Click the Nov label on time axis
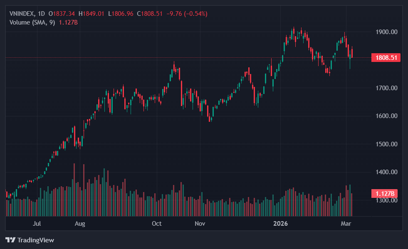This screenshot has height=249, width=408. [200, 224]
